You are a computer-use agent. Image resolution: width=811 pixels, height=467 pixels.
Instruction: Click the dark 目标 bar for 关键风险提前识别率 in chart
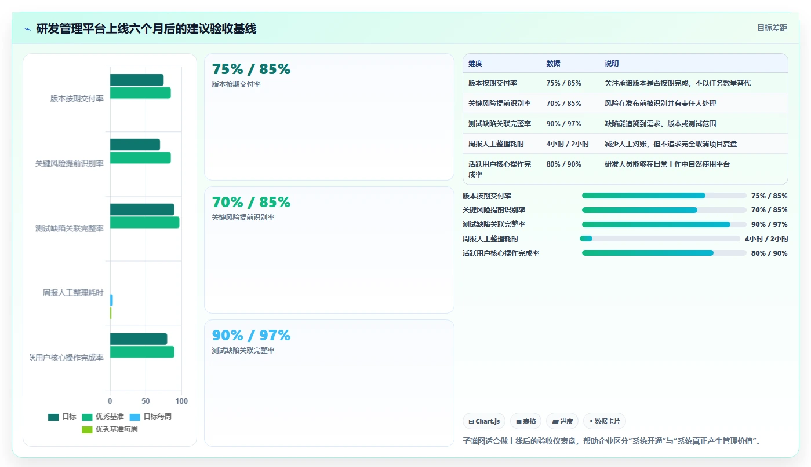[x=135, y=145]
